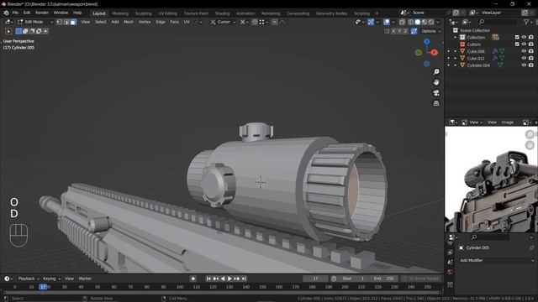The height and width of the screenshot is (302, 538).
Task: Click the Cylinder.005 pin icon in properties
Action: (532, 247)
